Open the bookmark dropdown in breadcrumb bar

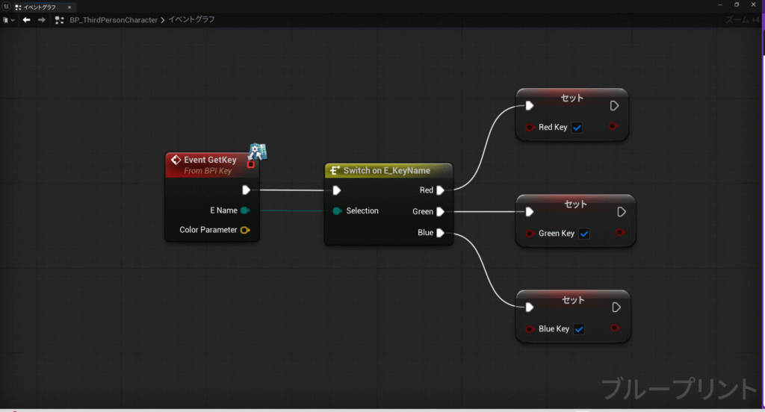pyautogui.click(x=8, y=20)
